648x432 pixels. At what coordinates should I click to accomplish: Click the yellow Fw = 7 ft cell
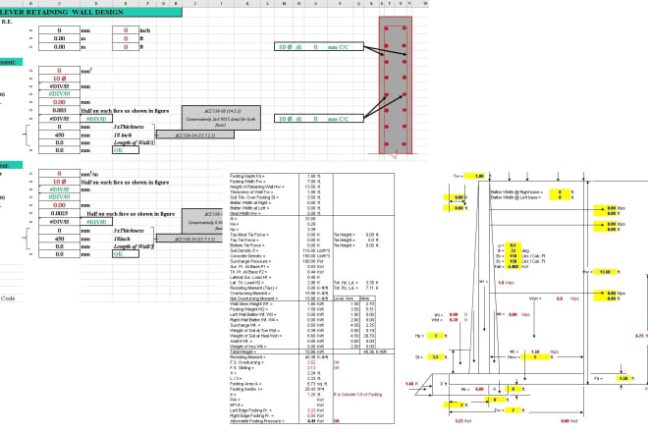[x=513, y=410]
